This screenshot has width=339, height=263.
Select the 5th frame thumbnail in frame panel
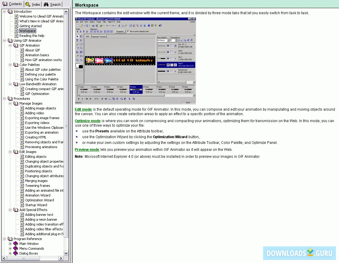[136, 89]
